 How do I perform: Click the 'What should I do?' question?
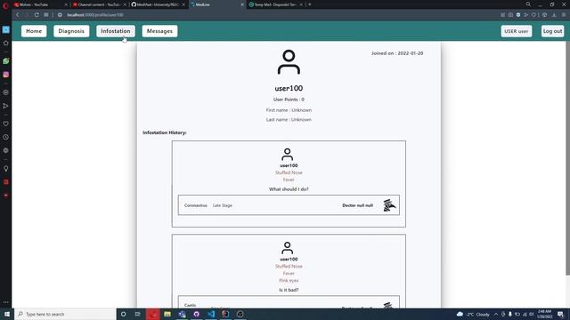coord(289,189)
